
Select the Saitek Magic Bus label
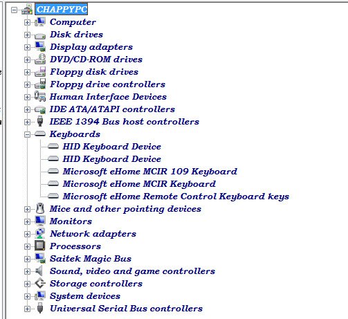pos(91,259)
